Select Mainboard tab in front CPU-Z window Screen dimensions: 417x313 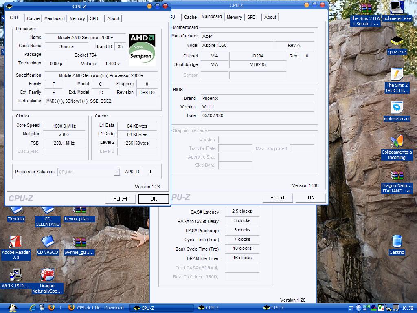[54, 18]
